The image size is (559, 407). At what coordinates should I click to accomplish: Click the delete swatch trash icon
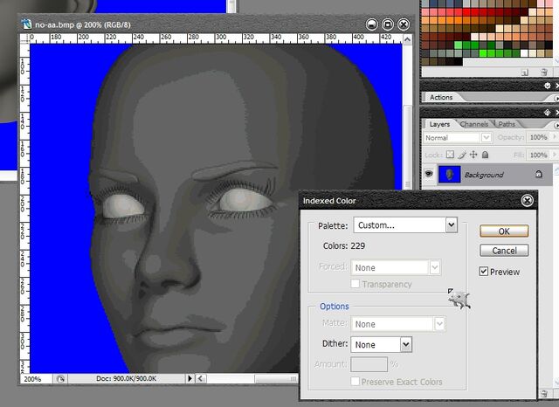pyautogui.click(x=543, y=72)
